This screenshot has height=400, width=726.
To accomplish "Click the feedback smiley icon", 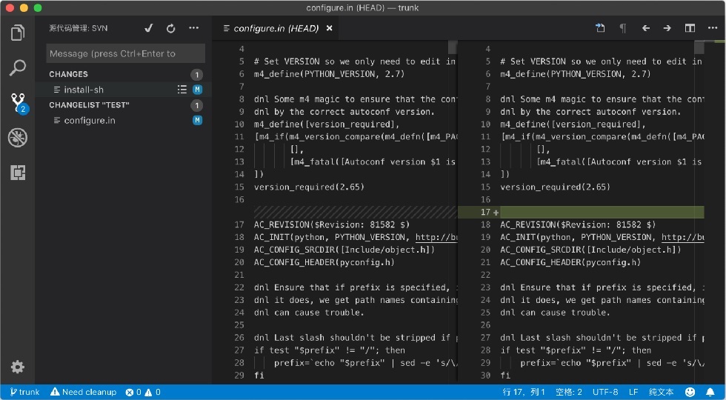I will click(690, 392).
